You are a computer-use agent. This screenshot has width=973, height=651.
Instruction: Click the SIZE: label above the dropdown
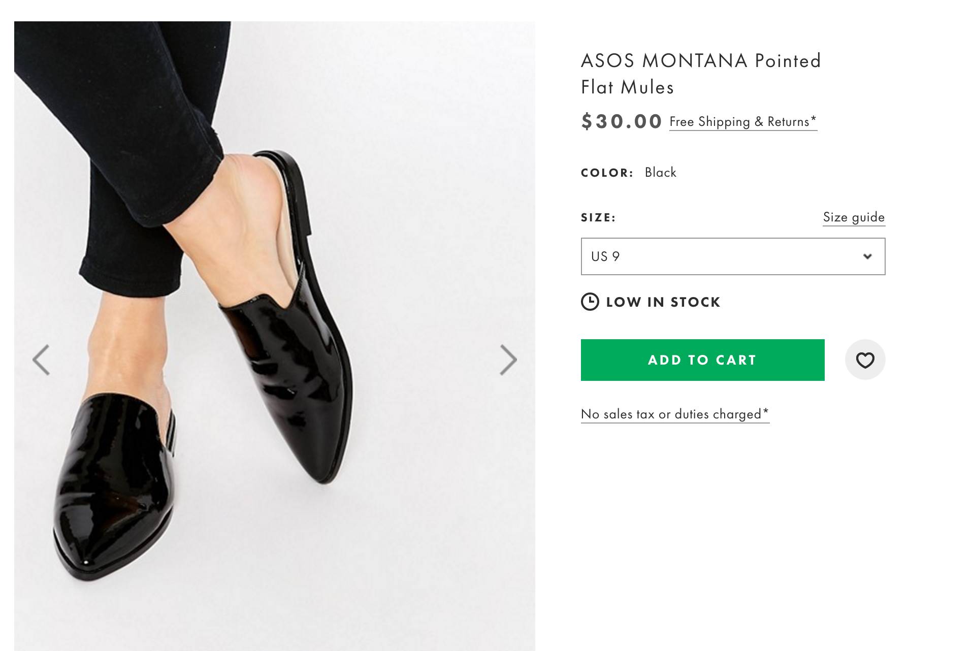coord(598,217)
